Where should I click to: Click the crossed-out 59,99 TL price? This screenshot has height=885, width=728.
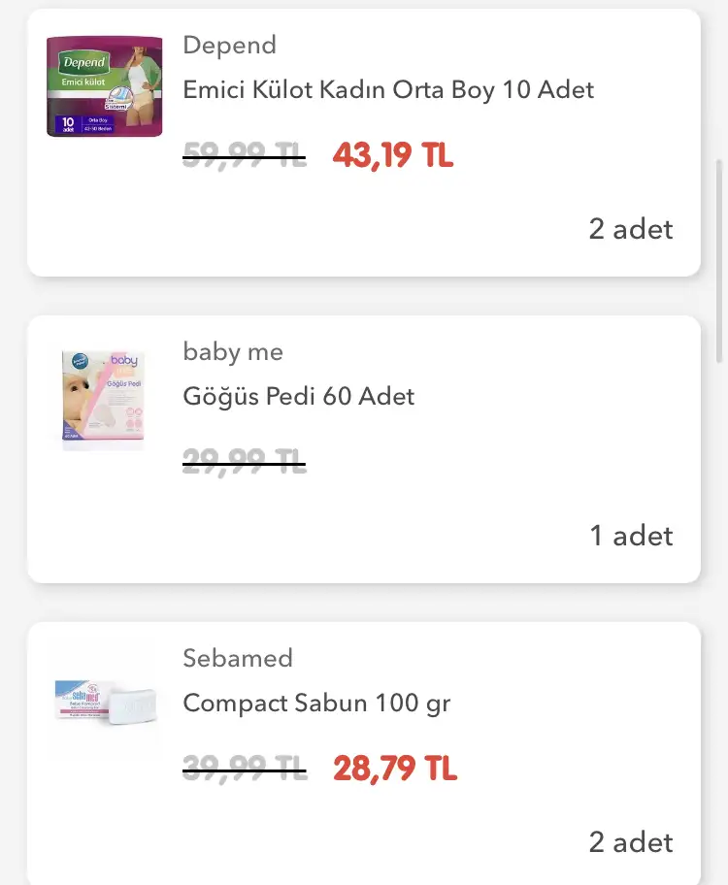(x=245, y=155)
